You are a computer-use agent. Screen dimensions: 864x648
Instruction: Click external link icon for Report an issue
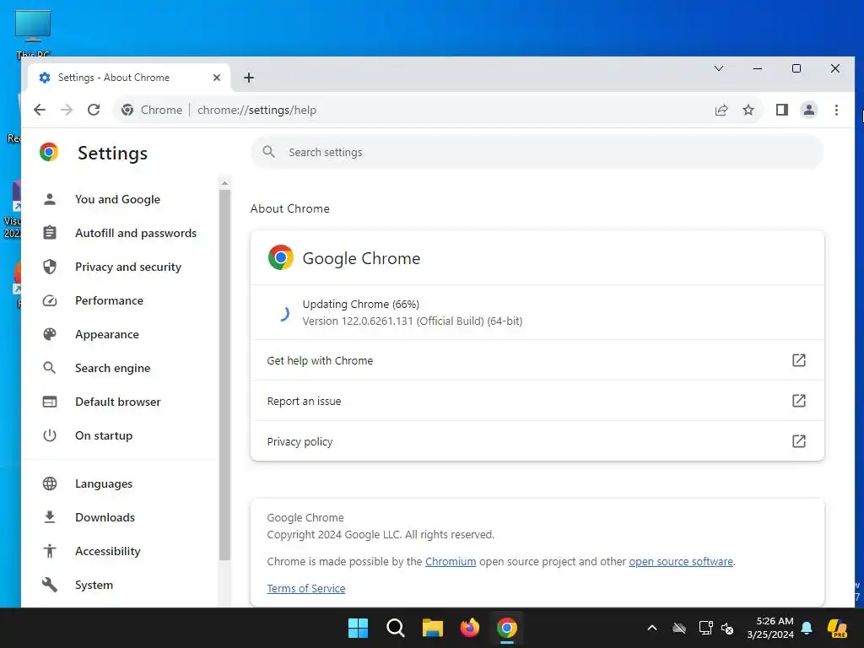799,401
